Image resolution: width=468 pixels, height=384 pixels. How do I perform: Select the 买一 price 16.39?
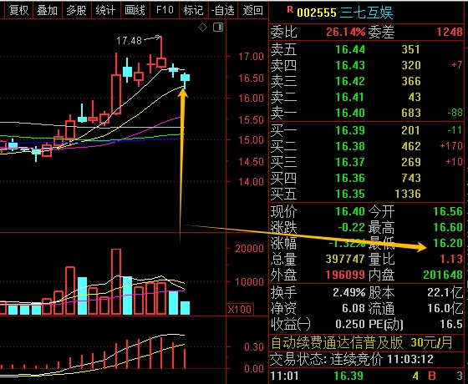[x=350, y=130]
